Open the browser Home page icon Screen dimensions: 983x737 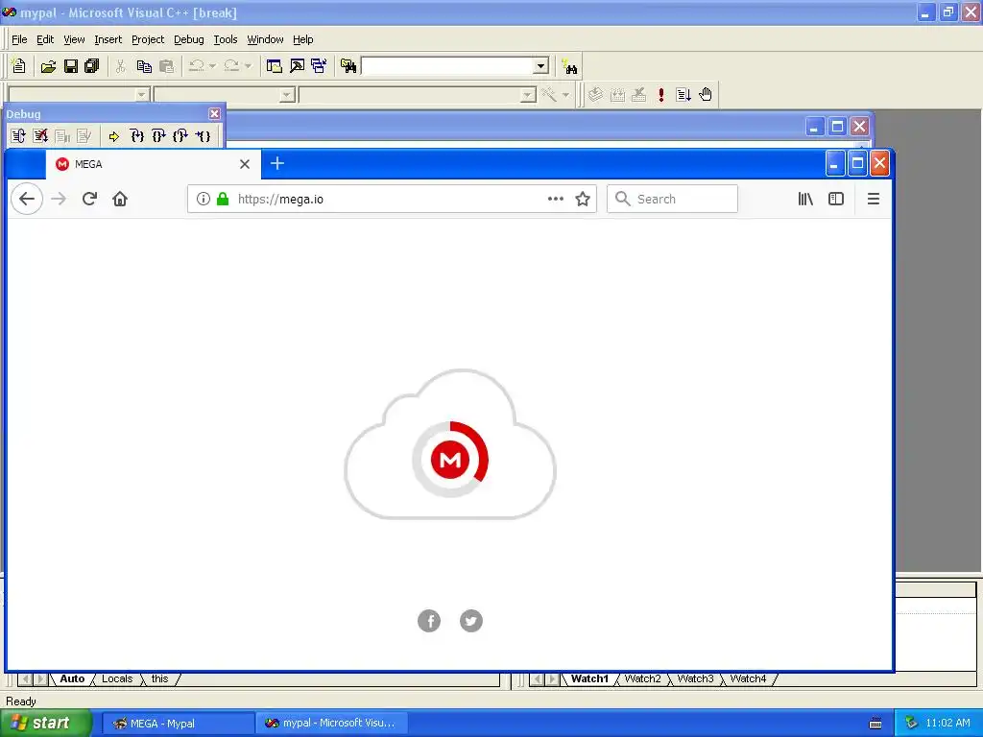click(120, 199)
